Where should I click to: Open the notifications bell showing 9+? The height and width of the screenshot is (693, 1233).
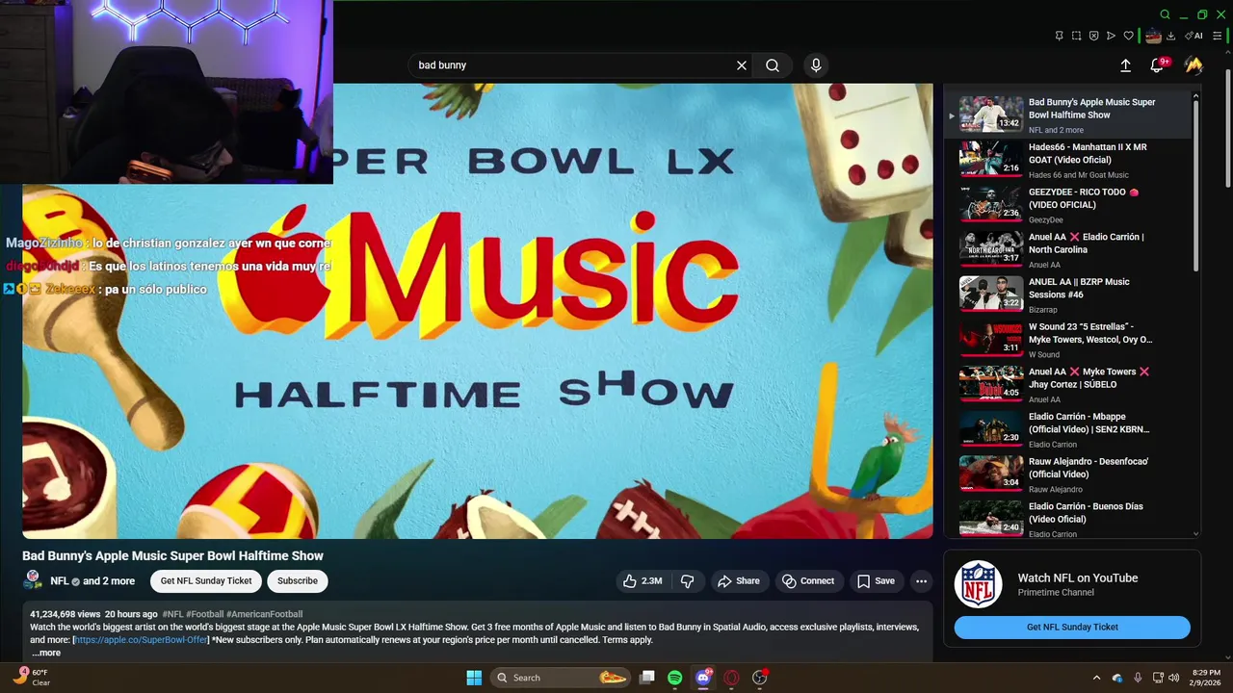[1159, 65]
